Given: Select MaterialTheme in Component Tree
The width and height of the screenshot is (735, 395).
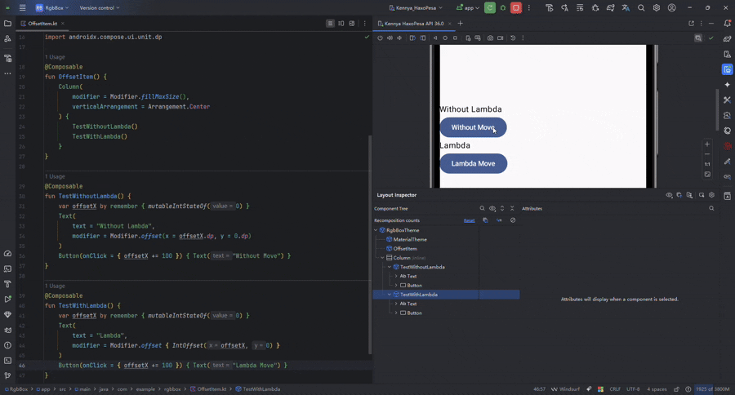Looking at the screenshot, I should [410, 239].
